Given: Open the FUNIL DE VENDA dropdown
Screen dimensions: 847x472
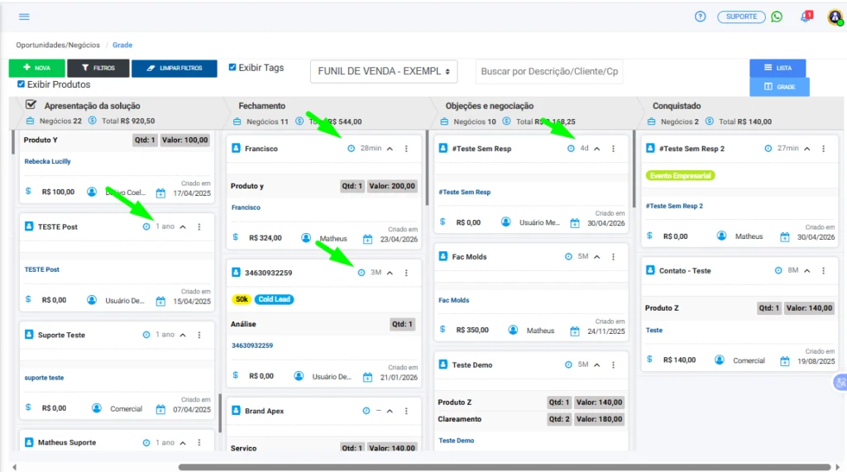Looking at the screenshot, I should [x=384, y=71].
